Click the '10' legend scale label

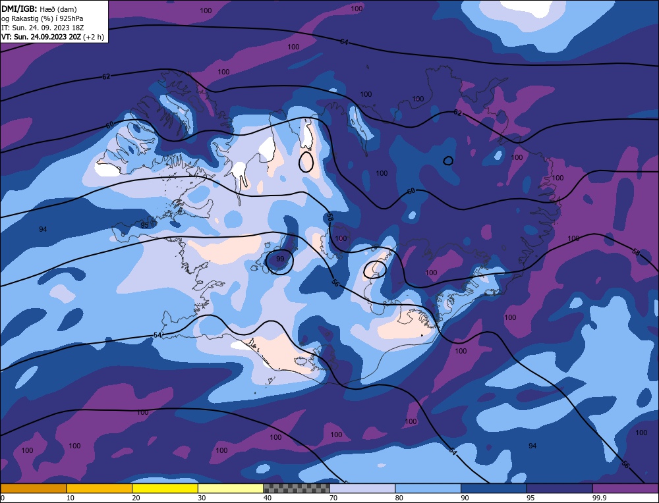(x=71, y=498)
